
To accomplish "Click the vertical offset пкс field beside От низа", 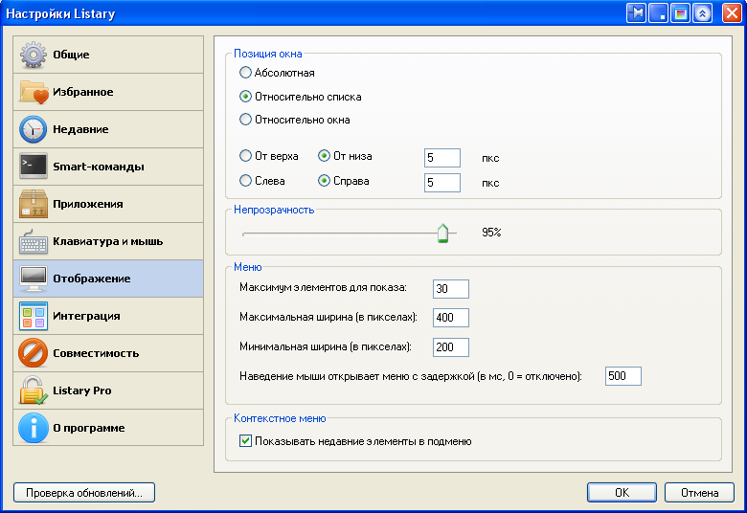I will pos(442,158).
